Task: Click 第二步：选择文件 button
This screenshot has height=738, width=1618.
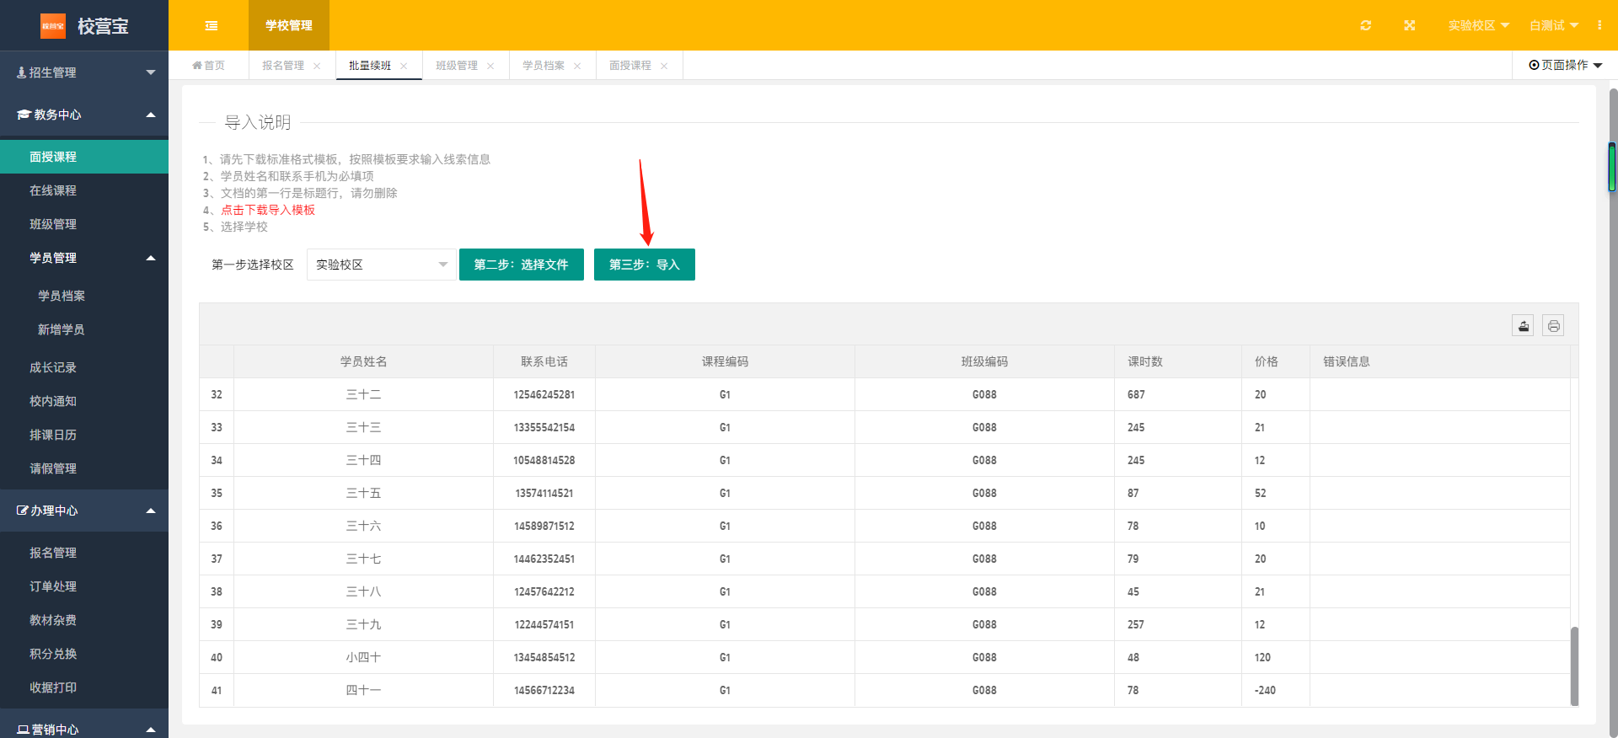Action: pyautogui.click(x=522, y=265)
